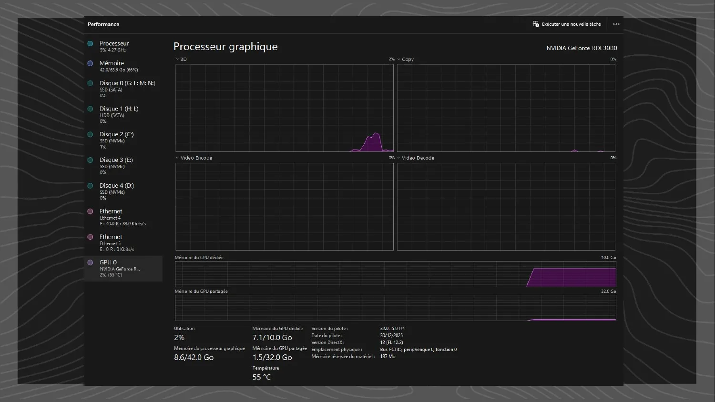
Task: Click the Processeur graphique heading
Action: click(225, 47)
